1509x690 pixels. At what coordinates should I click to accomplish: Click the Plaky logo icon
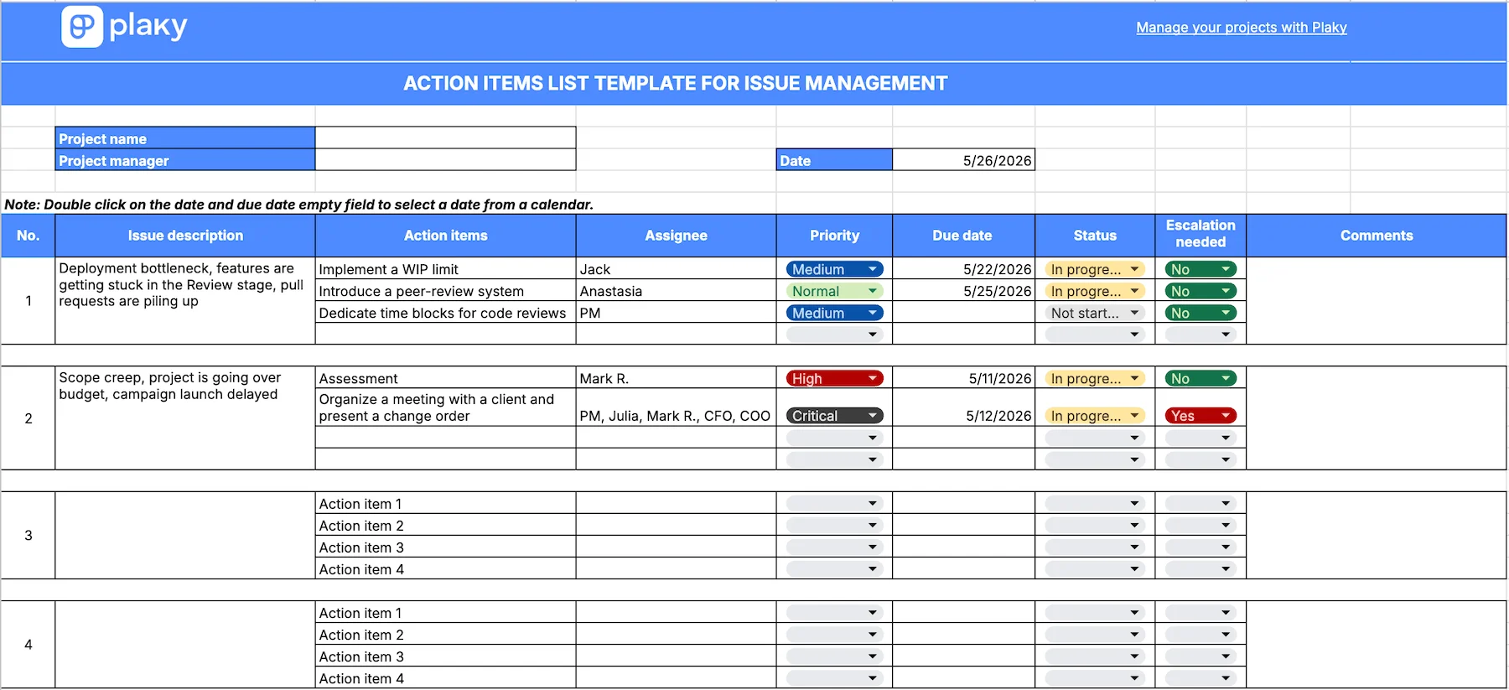click(82, 27)
